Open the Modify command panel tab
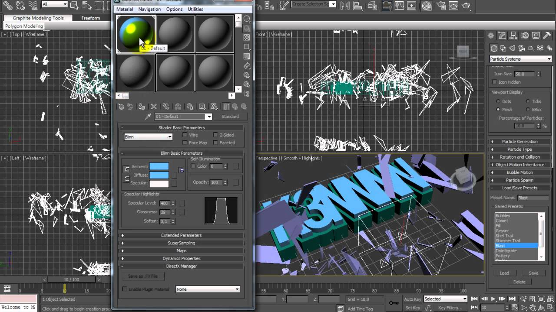The width and height of the screenshot is (556, 312). [502, 36]
